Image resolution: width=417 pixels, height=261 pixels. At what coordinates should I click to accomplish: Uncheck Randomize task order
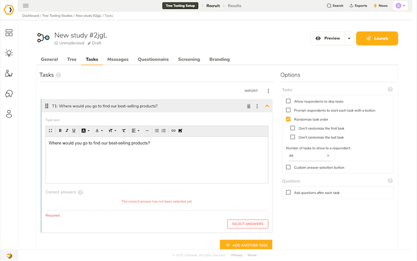click(288, 119)
